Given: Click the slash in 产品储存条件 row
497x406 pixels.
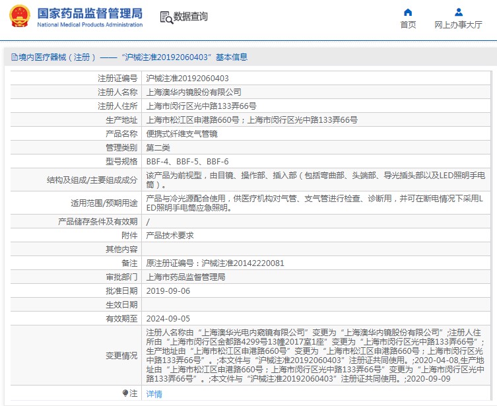Looking at the screenshot, I should point(148,222).
